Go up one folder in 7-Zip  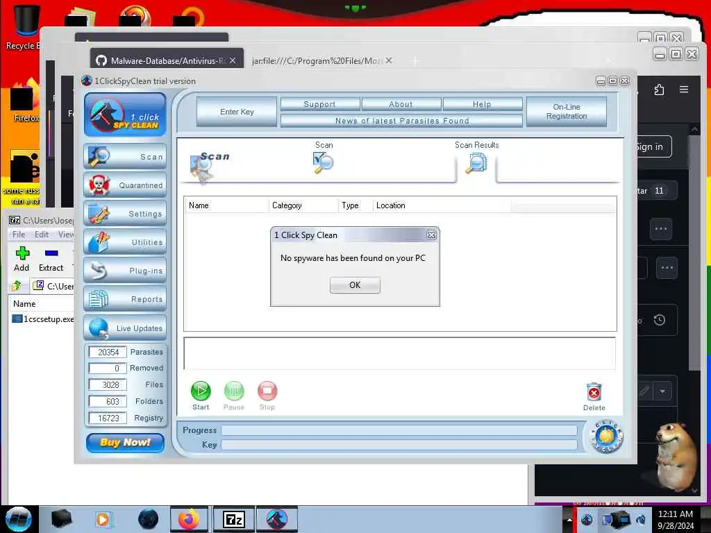click(x=17, y=286)
